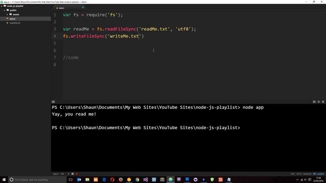This screenshot has width=326, height=183.
Task: Focus the terminal prompt line
Action: click(146, 128)
